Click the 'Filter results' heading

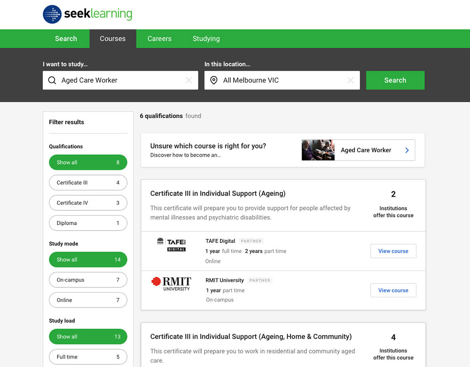[67, 122]
